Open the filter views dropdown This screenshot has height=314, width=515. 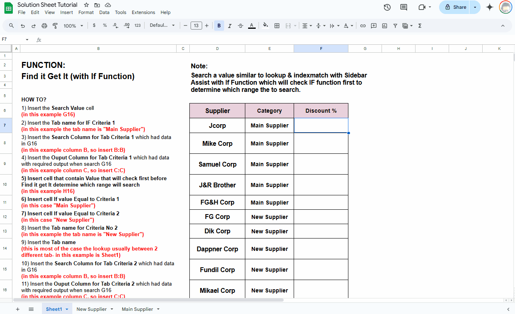[x=407, y=26]
